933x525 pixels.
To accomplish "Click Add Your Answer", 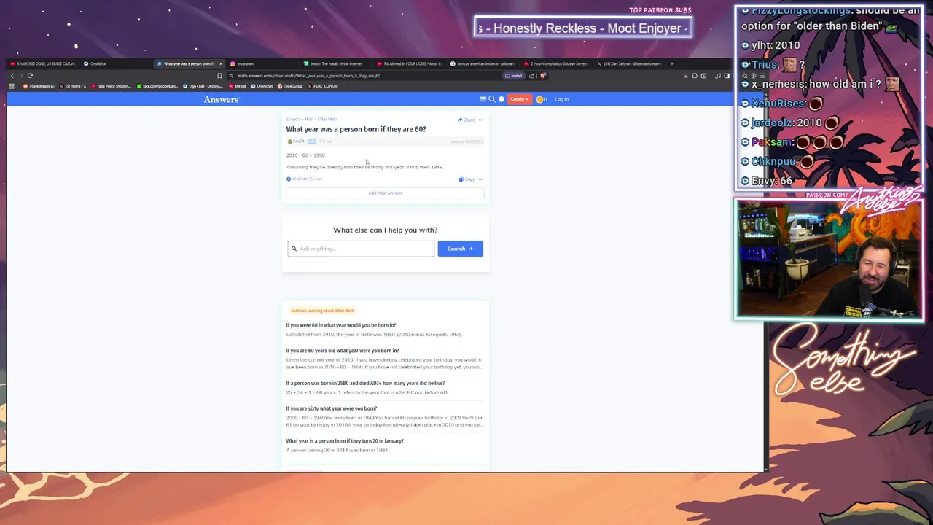I will (385, 192).
